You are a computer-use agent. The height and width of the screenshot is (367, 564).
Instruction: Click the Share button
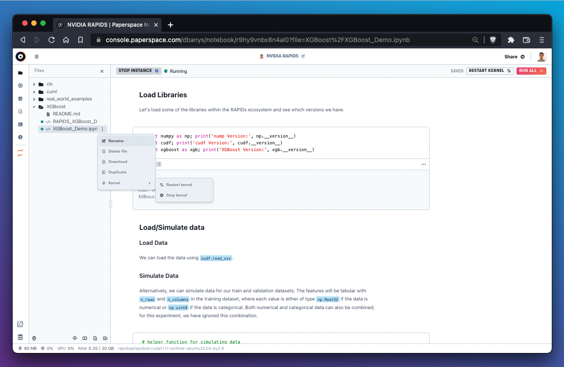[515, 57]
